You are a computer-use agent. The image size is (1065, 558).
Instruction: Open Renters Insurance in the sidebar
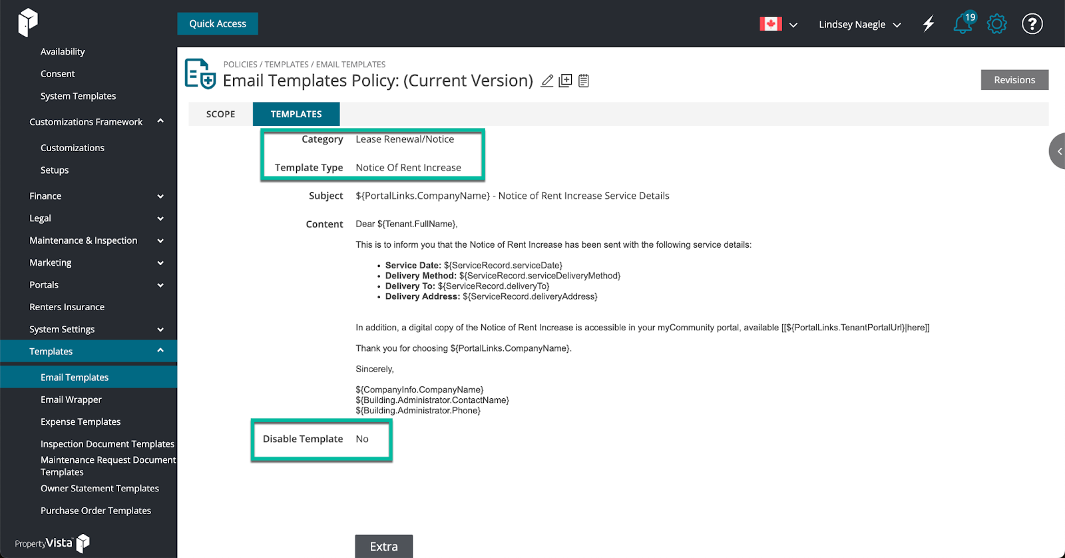point(67,307)
